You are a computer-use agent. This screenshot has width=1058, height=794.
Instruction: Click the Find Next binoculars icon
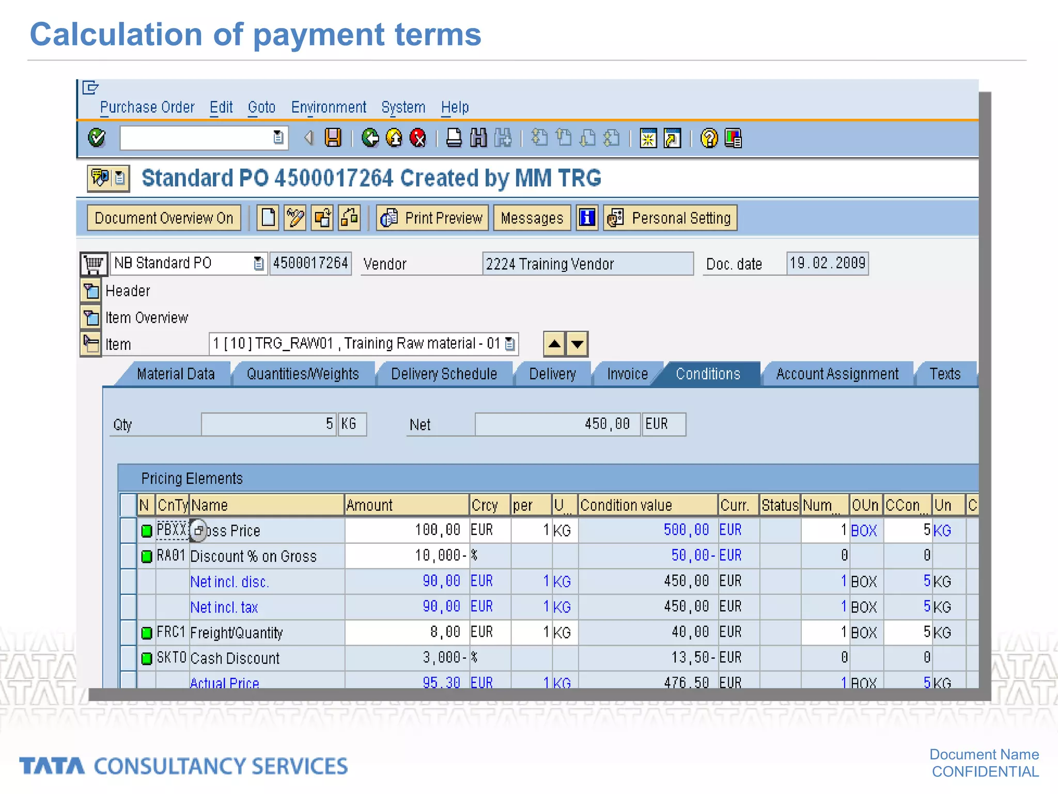tap(503, 138)
